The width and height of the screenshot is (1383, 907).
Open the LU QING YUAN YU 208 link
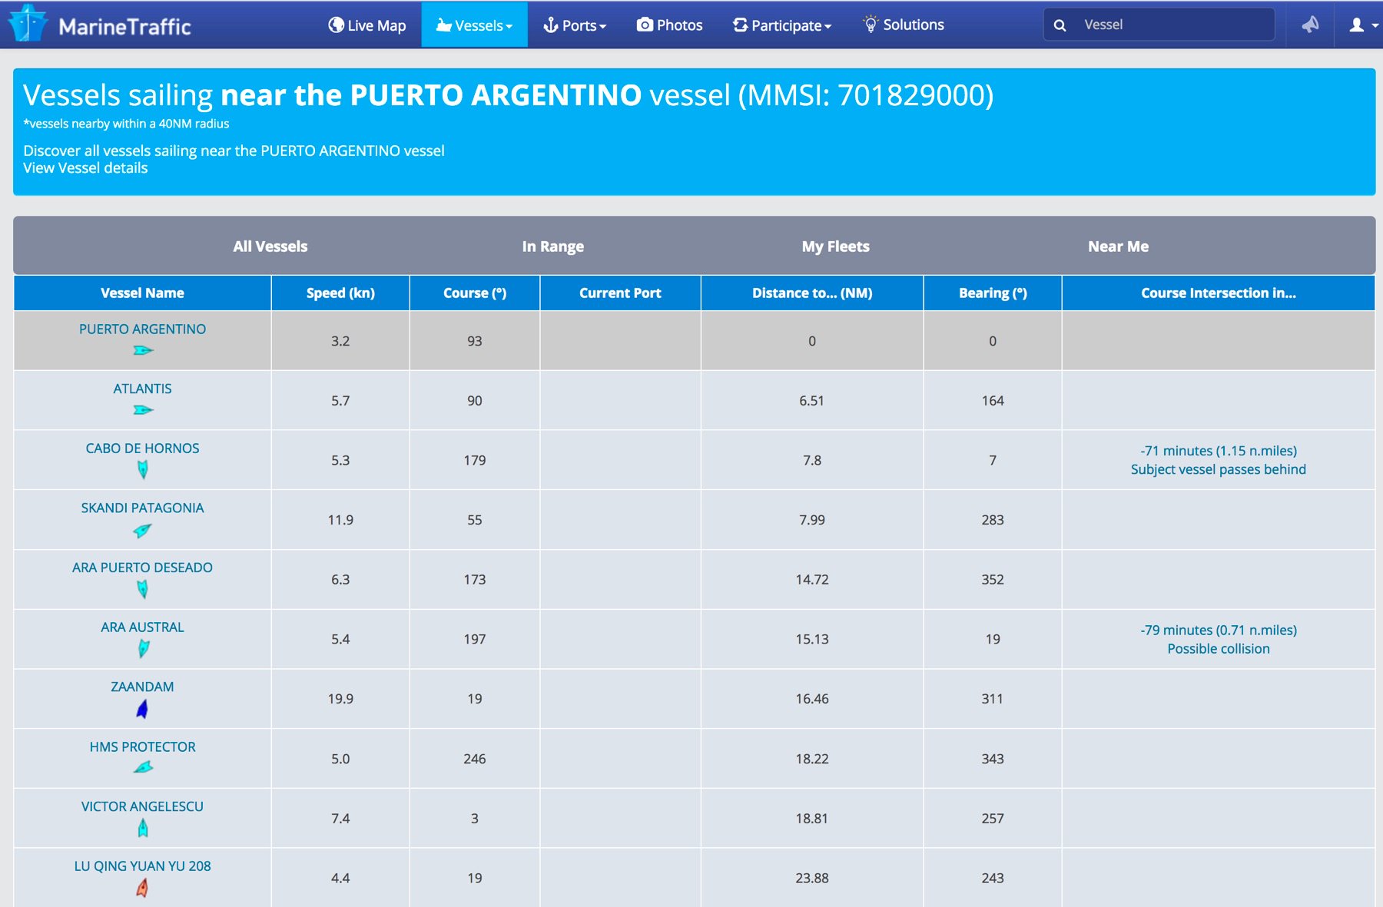coord(142,866)
